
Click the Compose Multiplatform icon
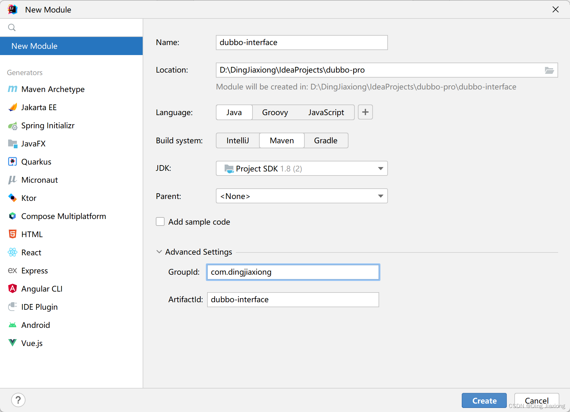[13, 216]
